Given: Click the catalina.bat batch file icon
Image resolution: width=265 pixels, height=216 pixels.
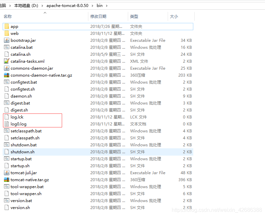Looking at the screenshot, I should (7, 47).
